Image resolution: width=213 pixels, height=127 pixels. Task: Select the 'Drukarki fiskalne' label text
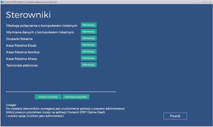(19, 39)
